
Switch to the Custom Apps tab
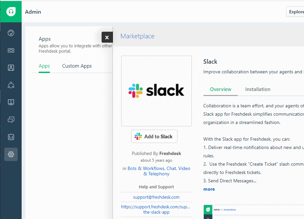click(77, 66)
